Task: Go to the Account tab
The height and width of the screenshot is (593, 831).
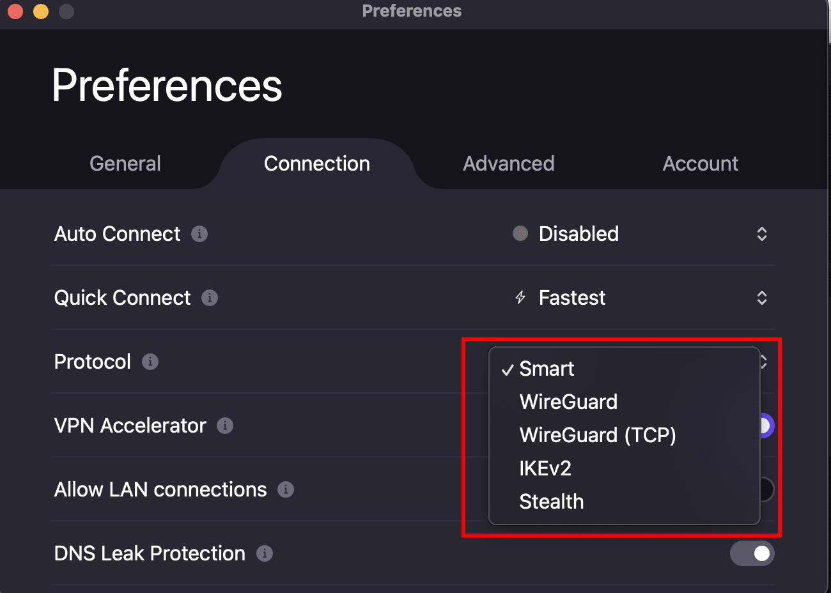Action: 701,164
